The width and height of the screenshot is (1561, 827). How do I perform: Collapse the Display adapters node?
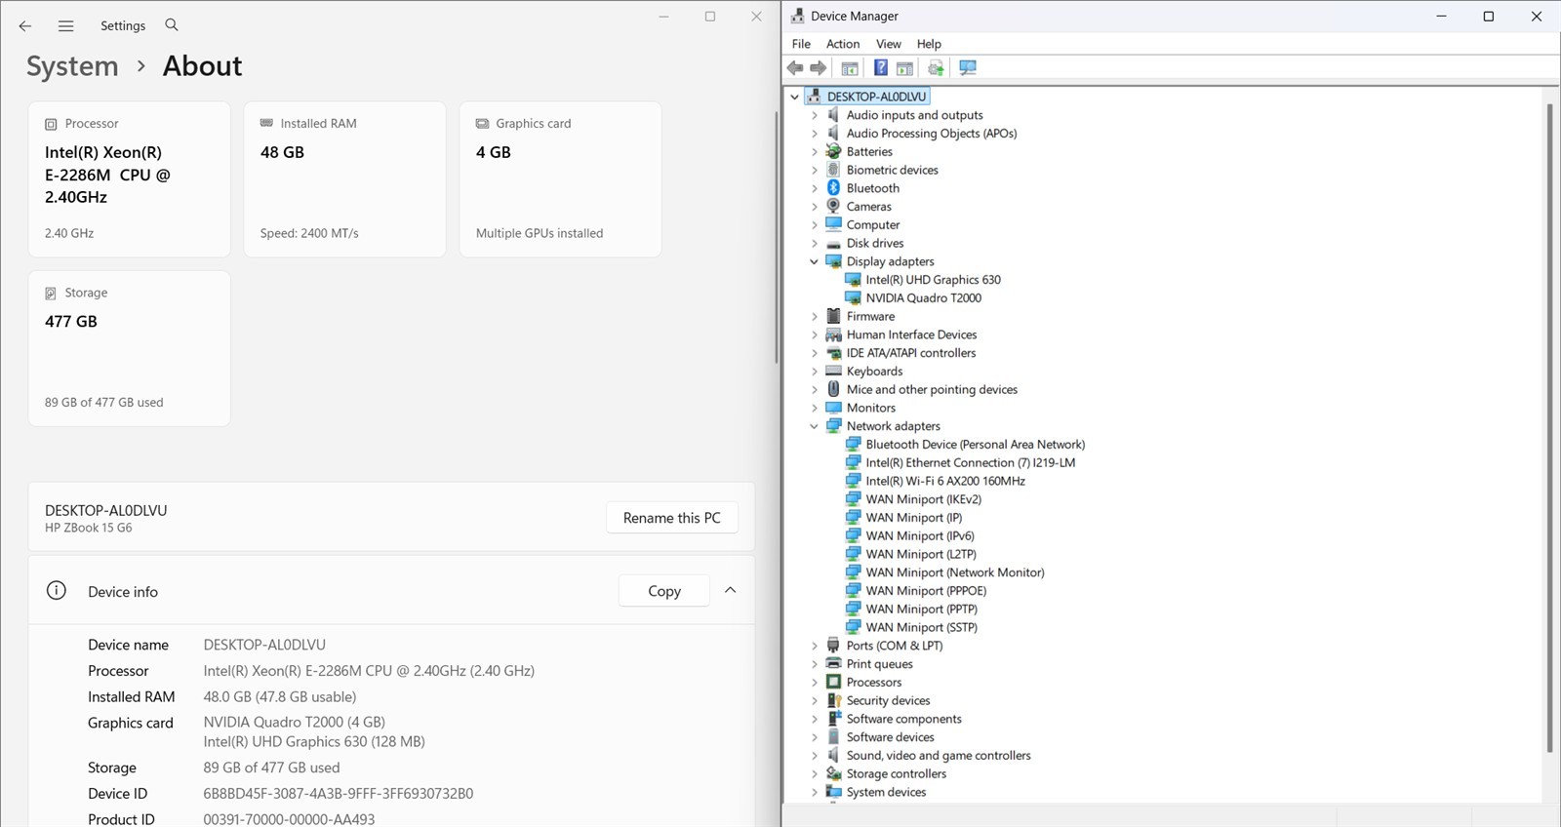(814, 261)
